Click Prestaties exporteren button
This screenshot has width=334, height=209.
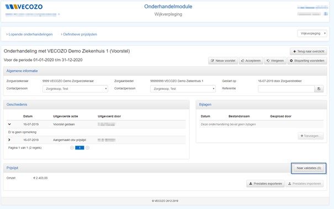266,184
